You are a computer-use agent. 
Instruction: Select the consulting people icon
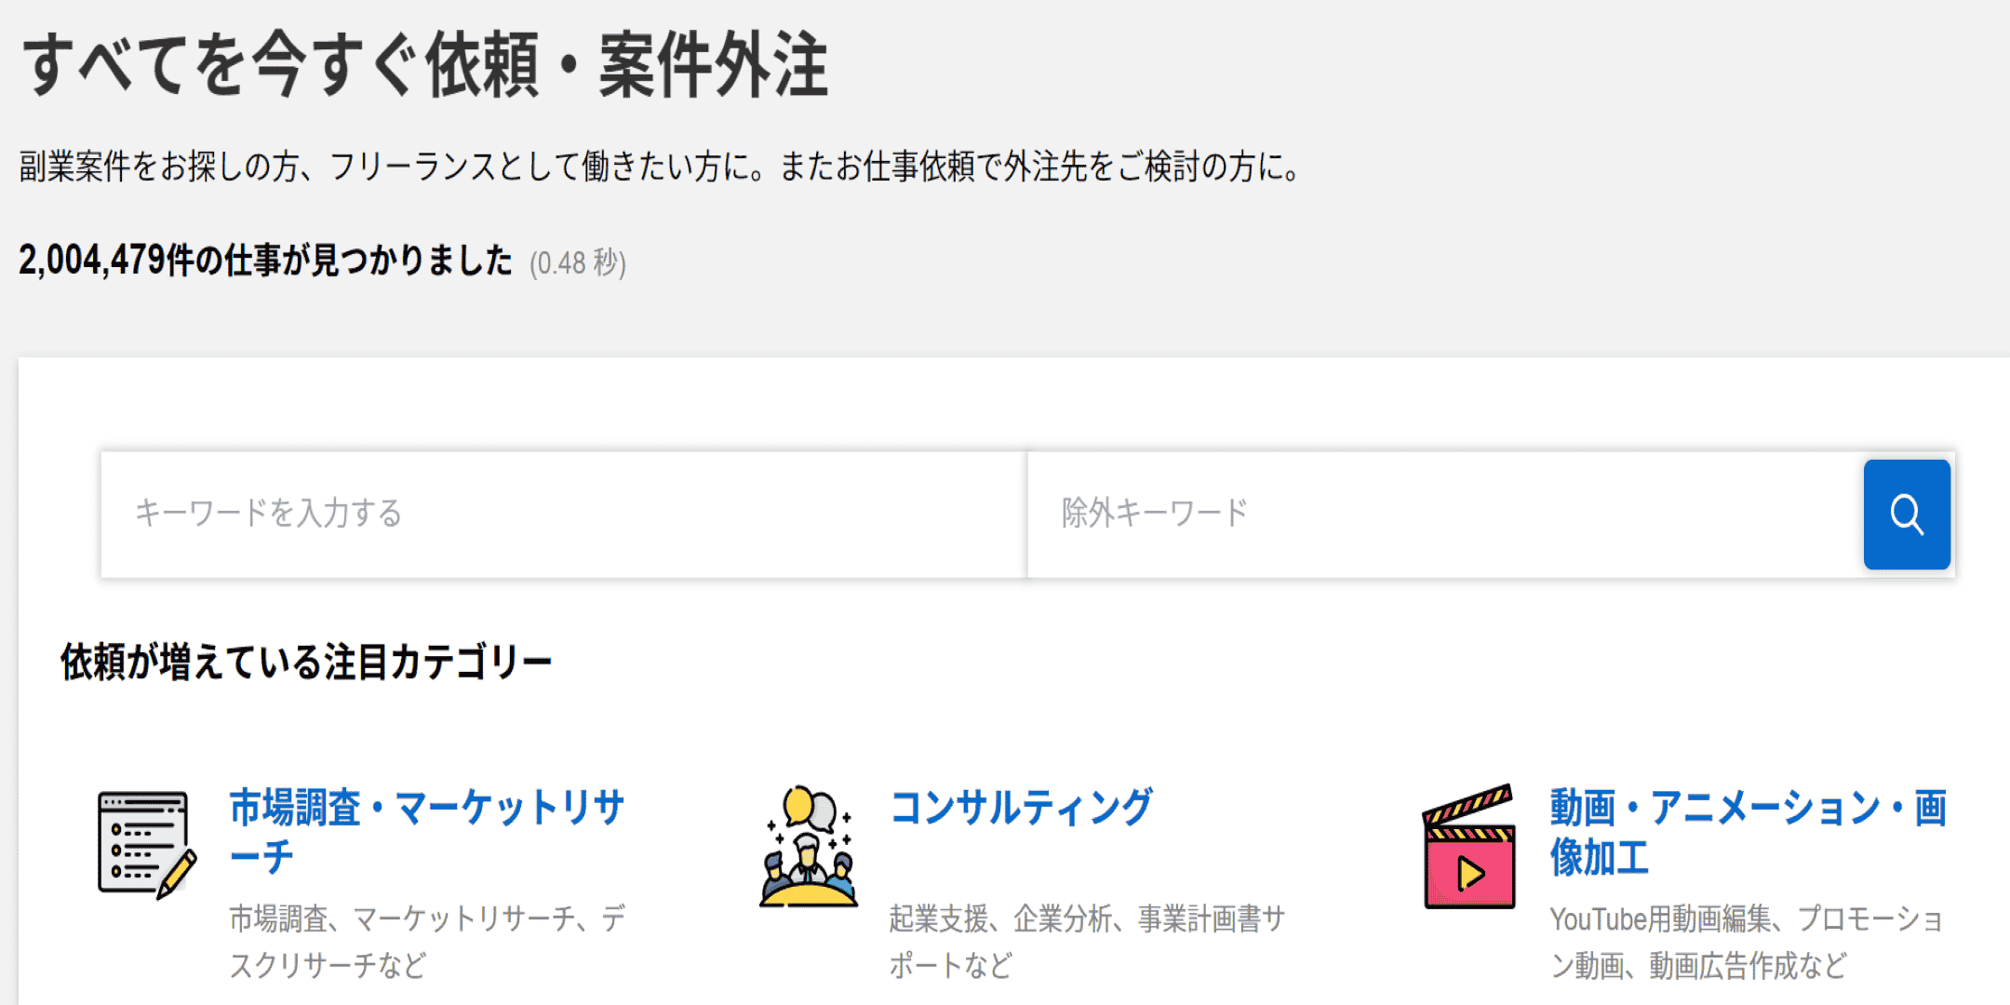point(808,846)
